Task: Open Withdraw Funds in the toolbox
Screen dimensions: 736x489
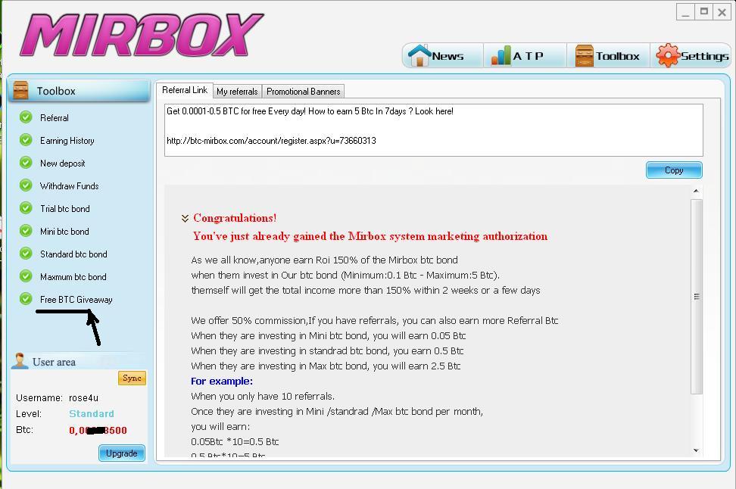Action: pos(70,186)
